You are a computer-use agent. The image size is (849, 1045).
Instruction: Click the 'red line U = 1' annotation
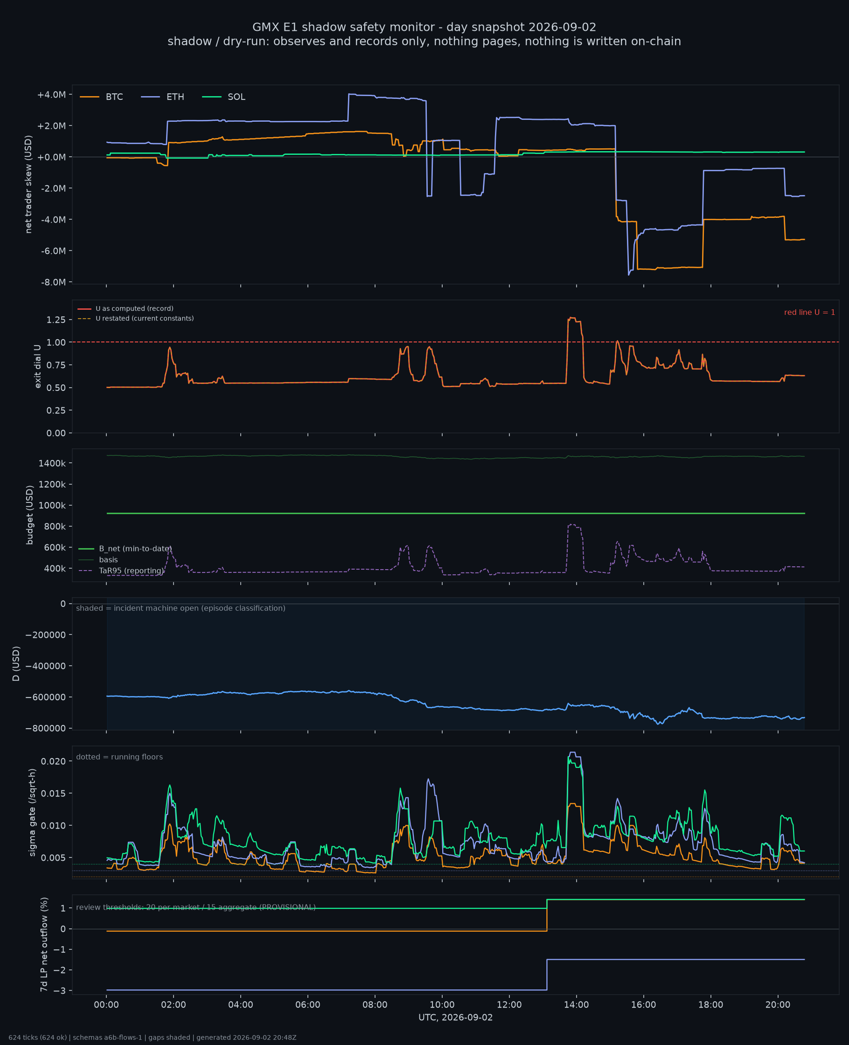pos(809,313)
